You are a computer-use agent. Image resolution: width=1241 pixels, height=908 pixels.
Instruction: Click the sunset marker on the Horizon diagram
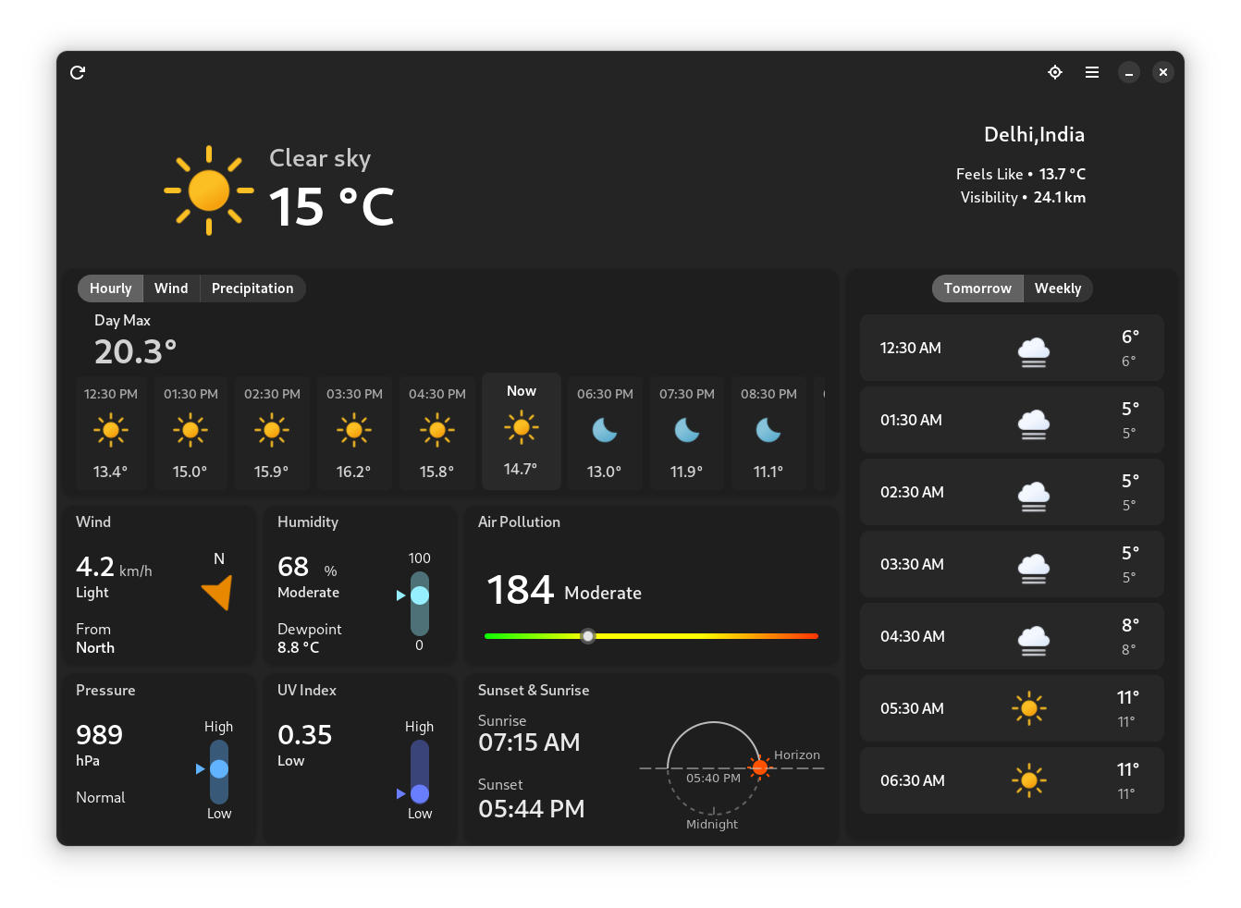click(759, 767)
